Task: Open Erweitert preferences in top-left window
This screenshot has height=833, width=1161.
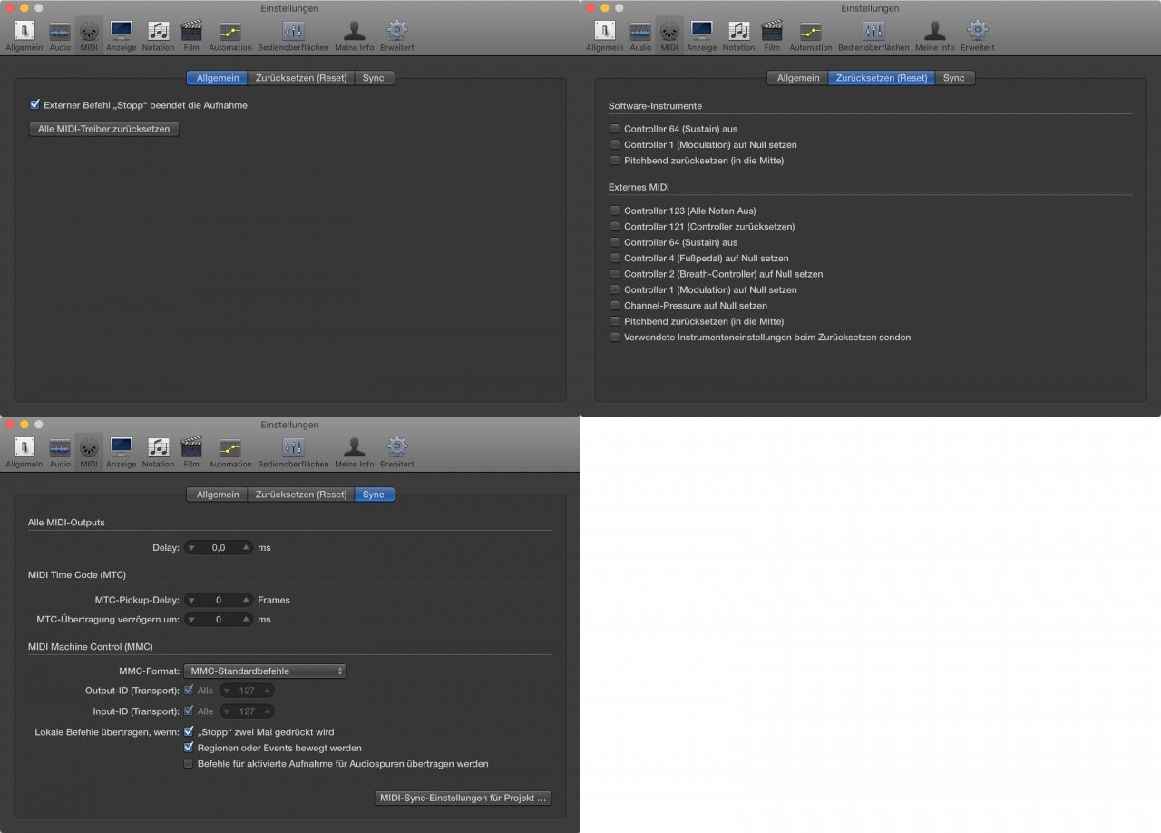Action: pyautogui.click(x=396, y=34)
